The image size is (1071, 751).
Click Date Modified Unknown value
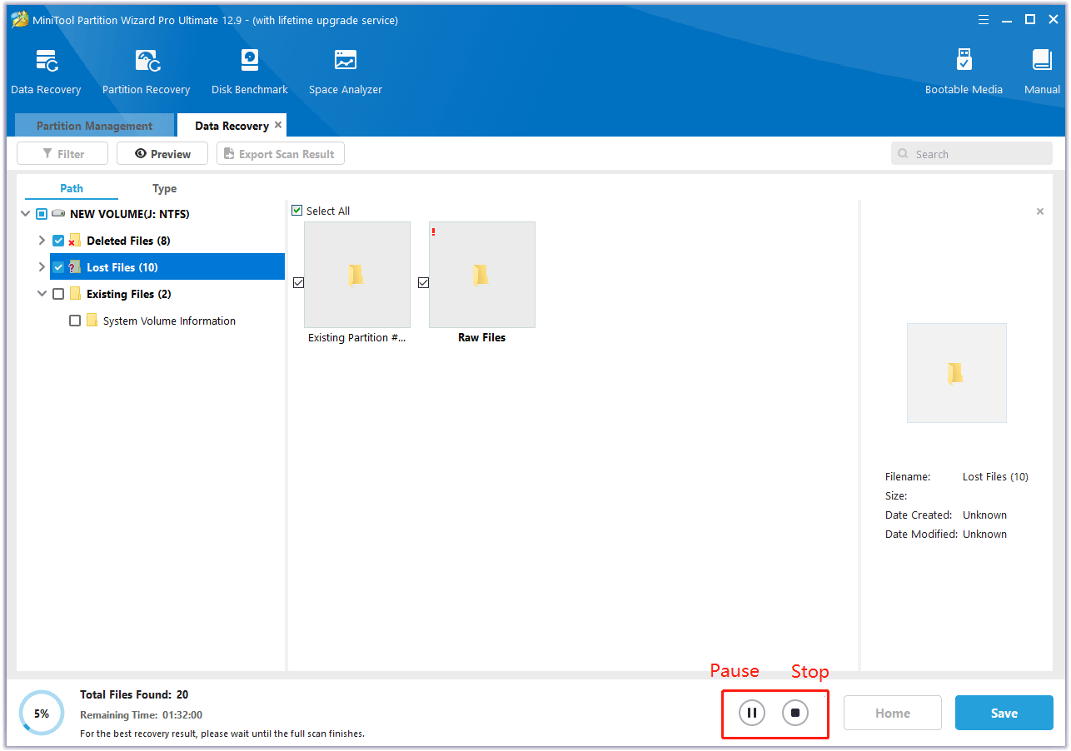click(984, 534)
